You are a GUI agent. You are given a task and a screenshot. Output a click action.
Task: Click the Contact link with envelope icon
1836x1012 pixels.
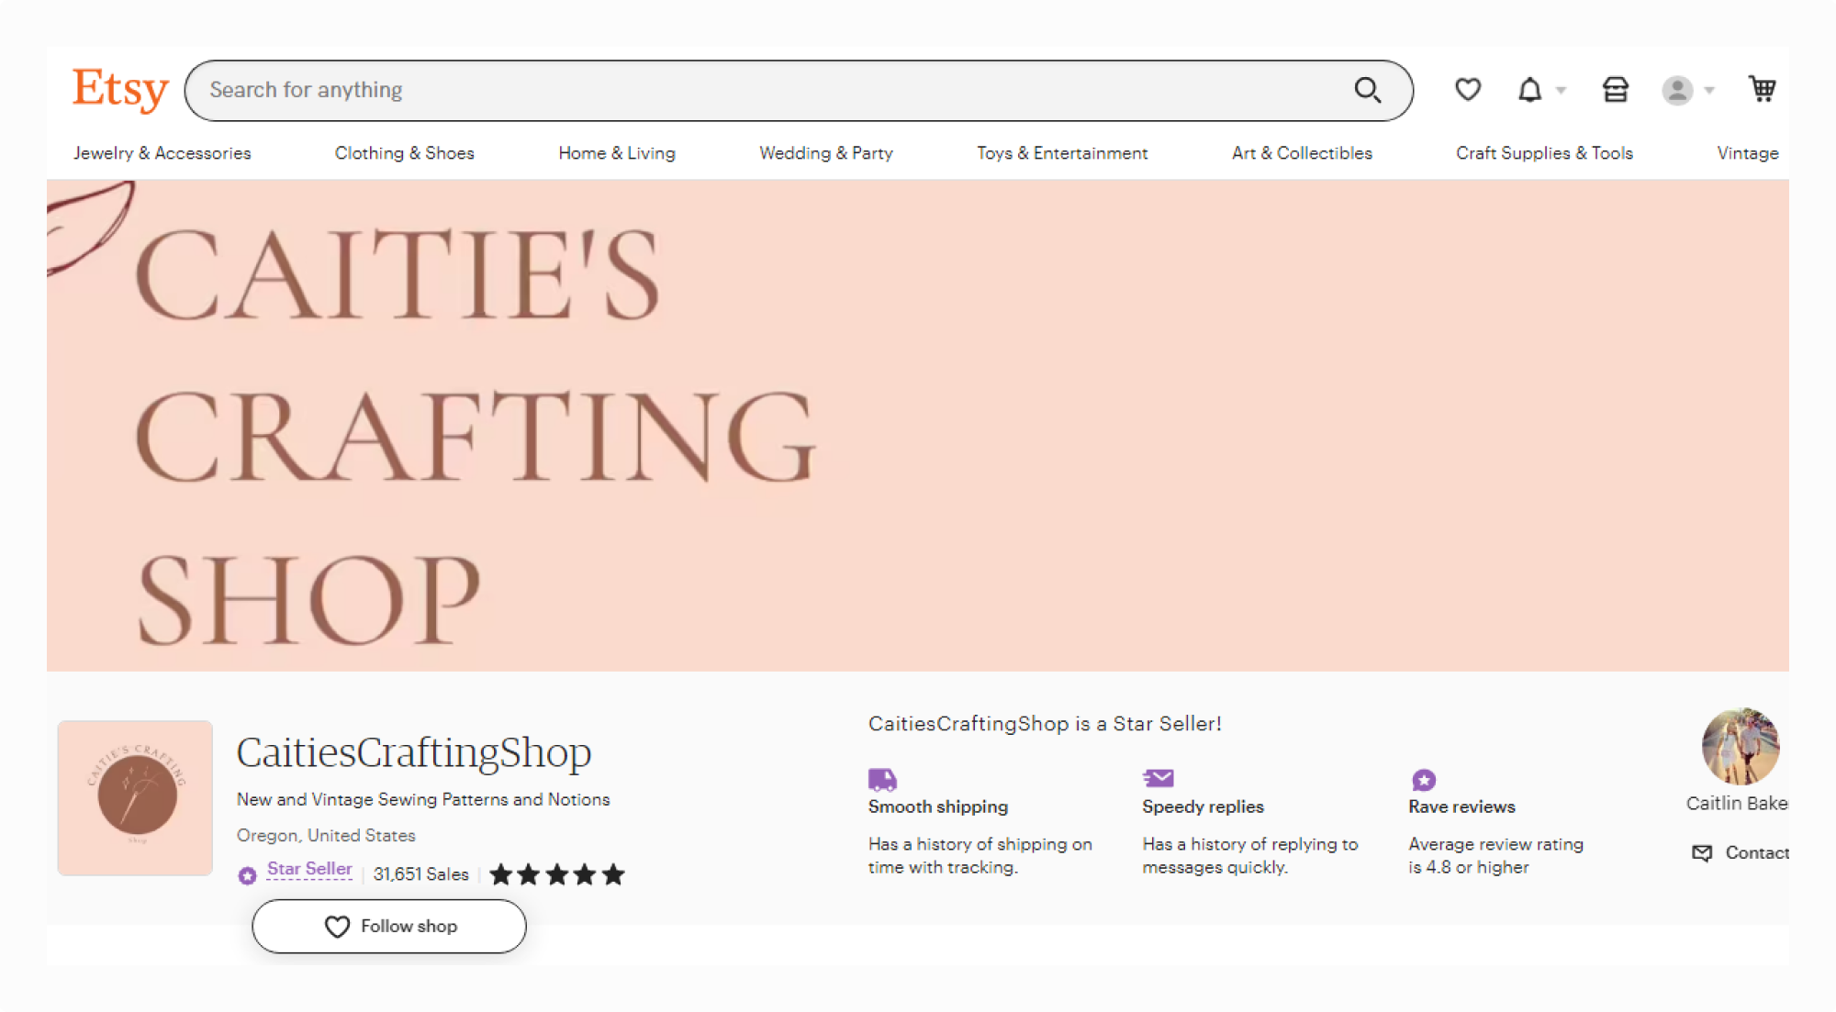(x=1741, y=852)
